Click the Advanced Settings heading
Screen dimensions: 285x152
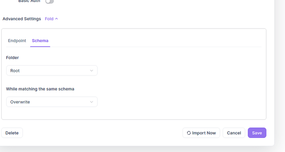21,19
